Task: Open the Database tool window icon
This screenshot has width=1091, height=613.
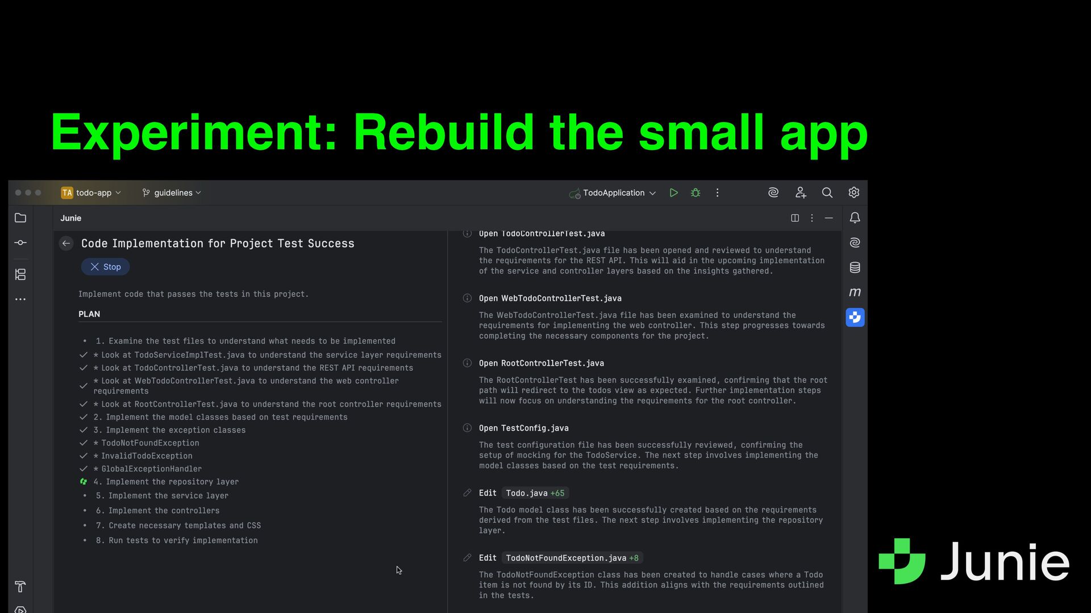Action: [x=855, y=267]
